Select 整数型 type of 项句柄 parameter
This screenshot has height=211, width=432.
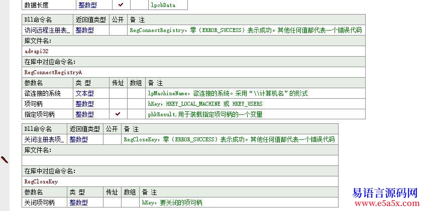pyautogui.click(x=84, y=104)
